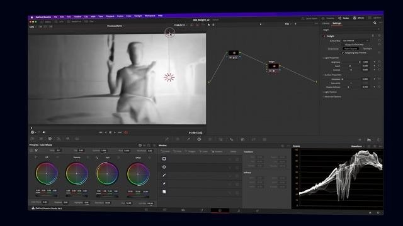Switch to the Library tab in Effects panel
Viewport: 403px width, 226px height.
pyautogui.click(x=326, y=23)
